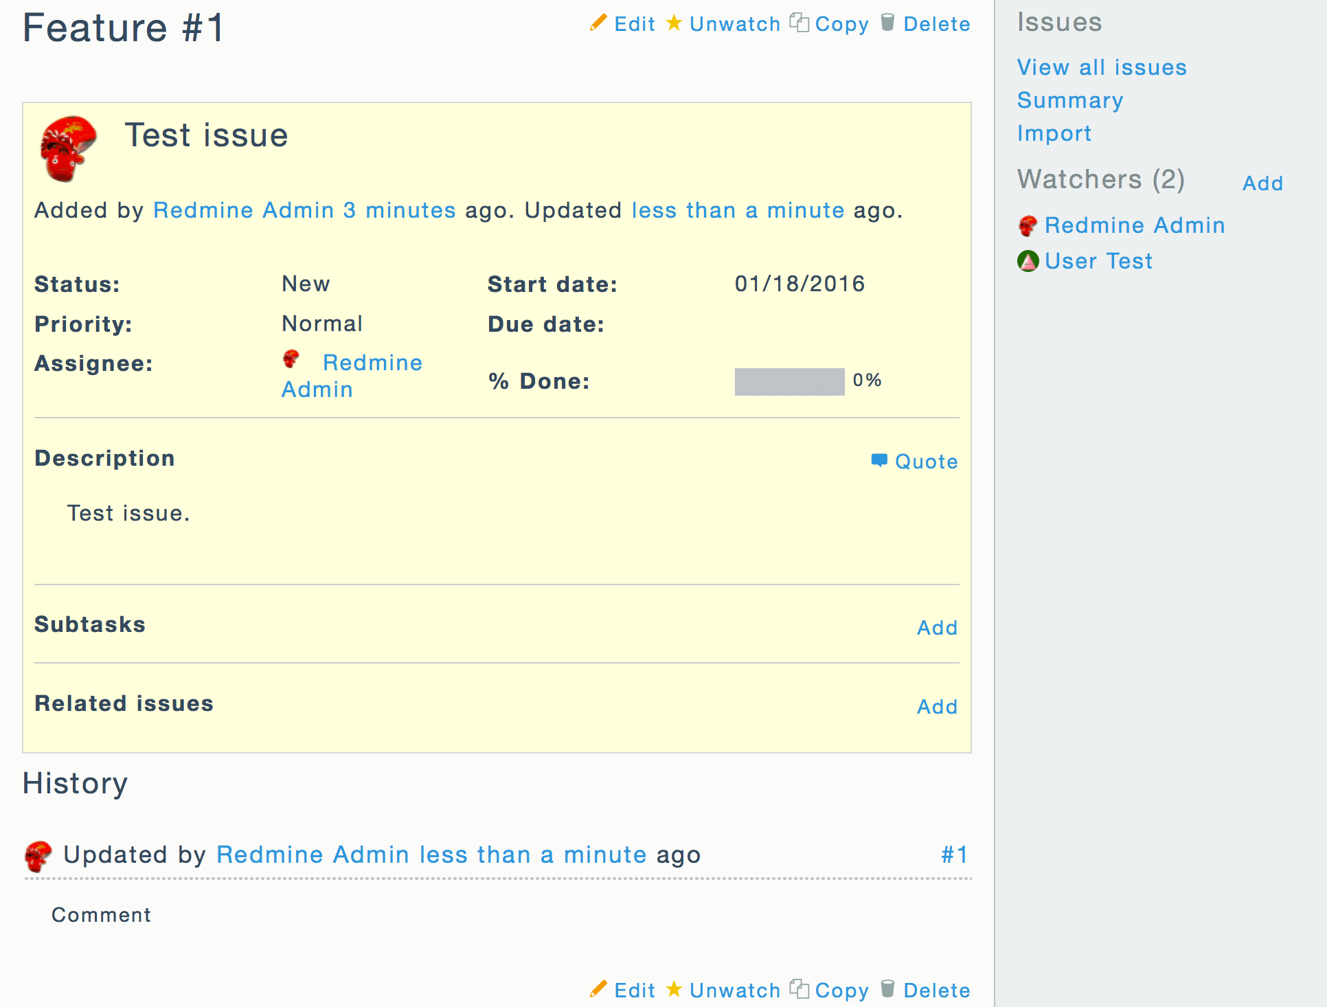Add a new subtask

[x=937, y=628]
